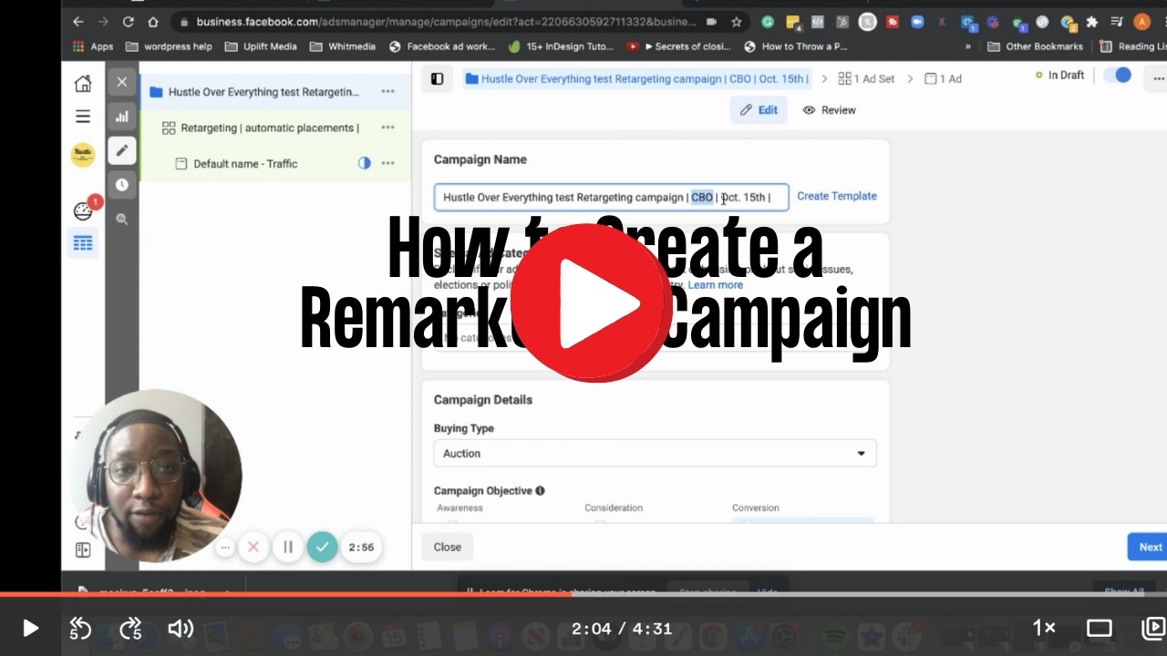Screen dimensions: 1167x656
Task: Switch the campaign on/off toggle
Action: coord(1117,76)
